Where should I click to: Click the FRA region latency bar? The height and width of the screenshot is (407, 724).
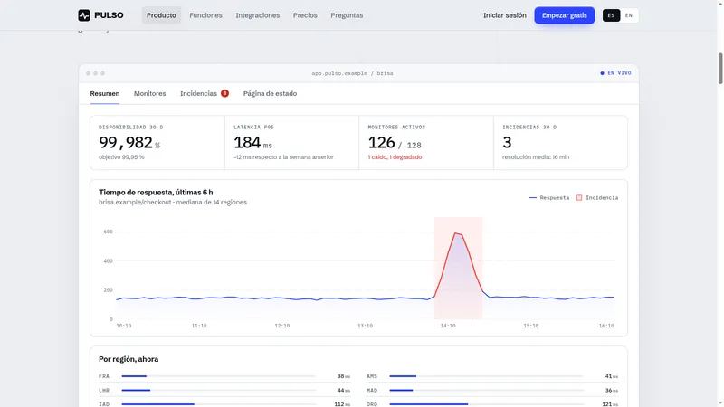[218, 376]
